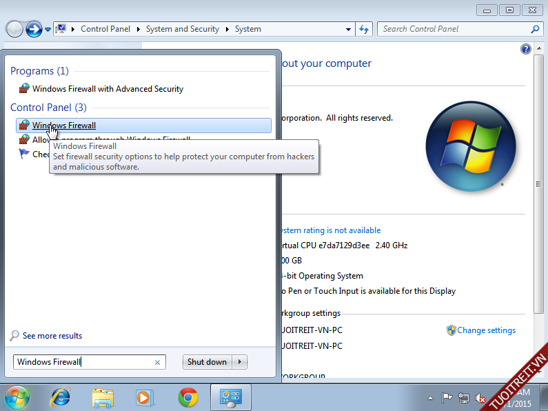Open Windows Firewall with Advanced Security program
548x411 pixels.
tap(108, 89)
